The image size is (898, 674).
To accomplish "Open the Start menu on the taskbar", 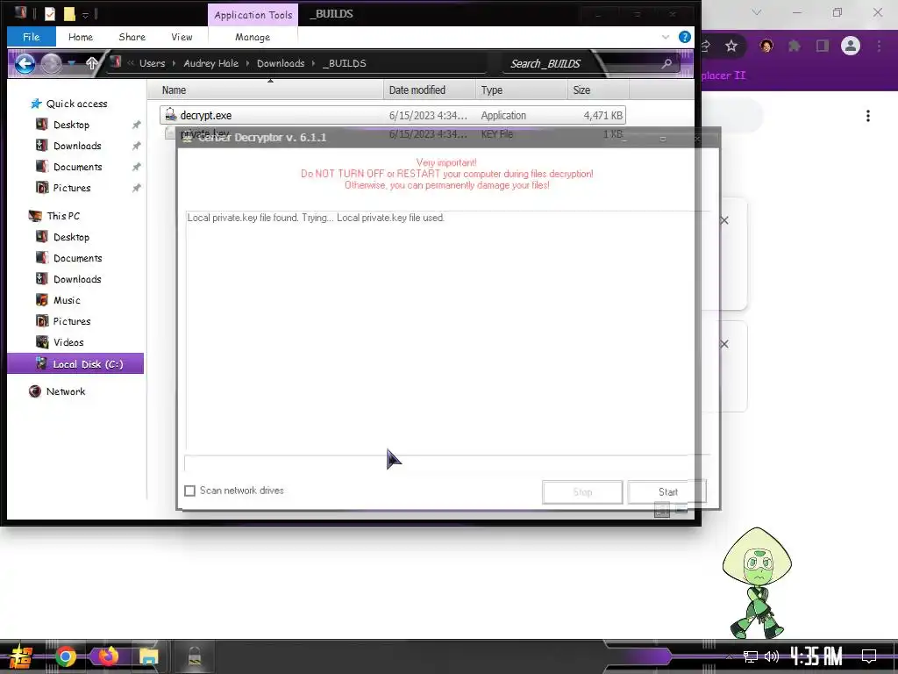I will (20, 656).
